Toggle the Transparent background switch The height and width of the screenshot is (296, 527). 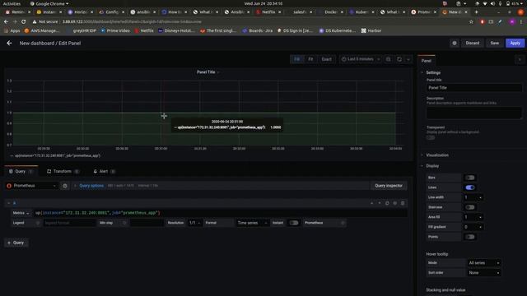coord(431,137)
